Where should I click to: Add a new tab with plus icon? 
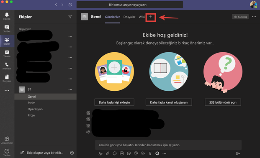click(x=150, y=17)
